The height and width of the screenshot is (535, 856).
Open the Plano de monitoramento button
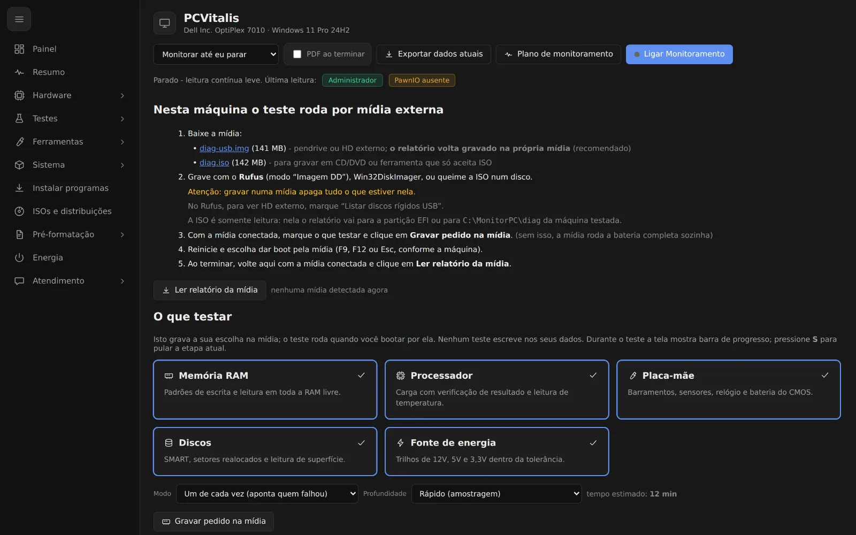click(559, 54)
